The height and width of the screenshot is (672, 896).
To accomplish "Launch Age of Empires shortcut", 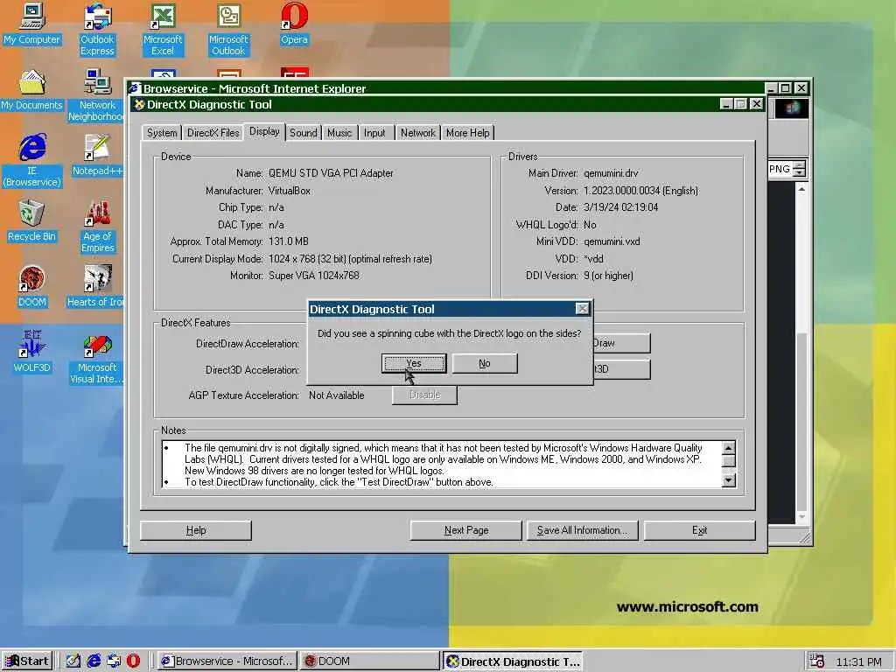I will (x=98, y=227).
